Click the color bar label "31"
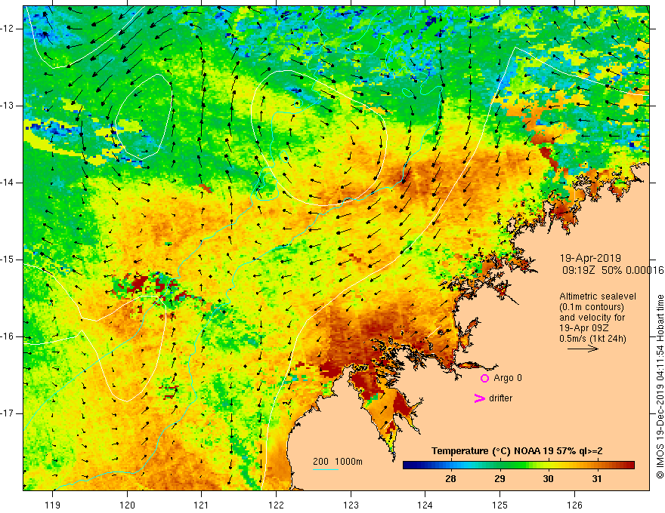 (597, 479)
